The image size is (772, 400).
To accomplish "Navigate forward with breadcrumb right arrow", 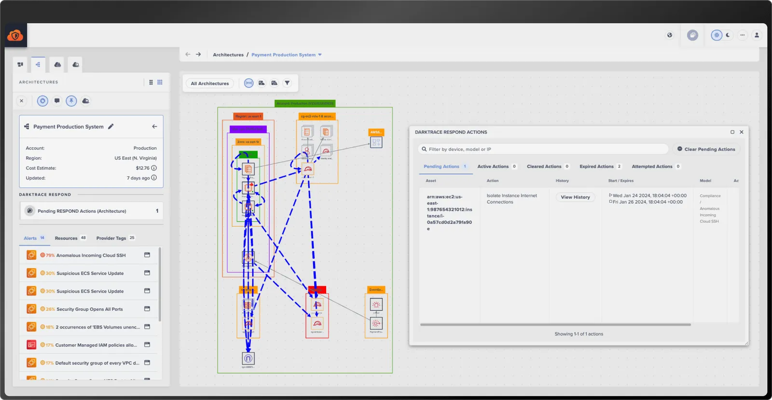I will pos(198,55).
